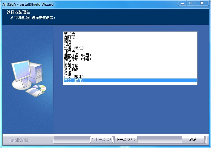Screen dimensions: 211x148
Task: Choose Japanese (日语) in the language list
Action: 68,62
